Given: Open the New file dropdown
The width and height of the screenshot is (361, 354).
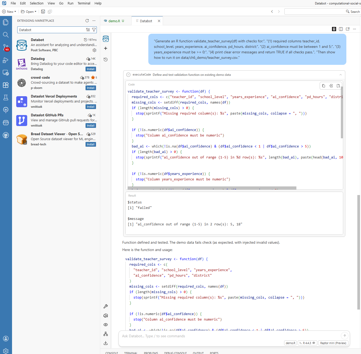Looking at the screenshot, I should pos(9,12).
